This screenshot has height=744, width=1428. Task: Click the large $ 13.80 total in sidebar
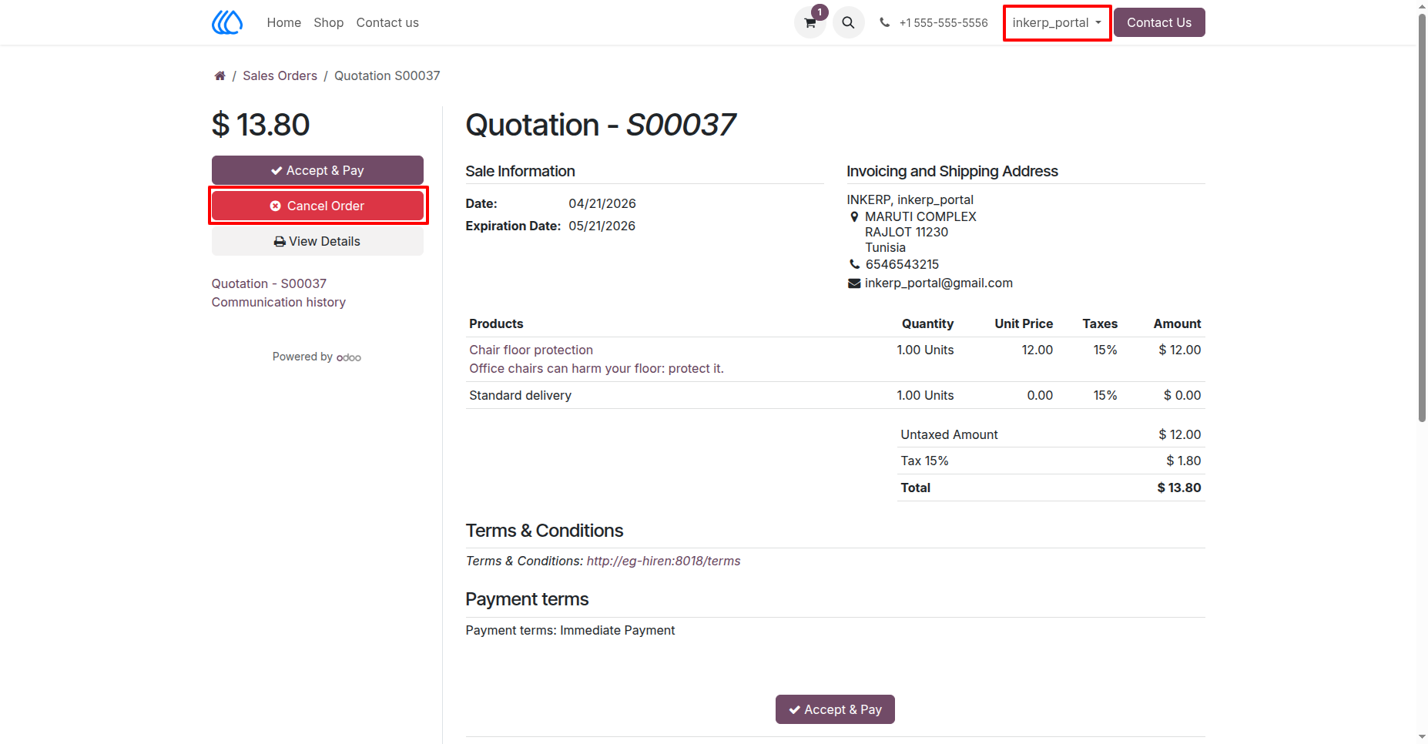click(260, 125)
